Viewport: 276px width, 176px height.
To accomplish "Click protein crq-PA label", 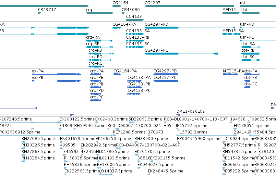I will click(97, 71).
